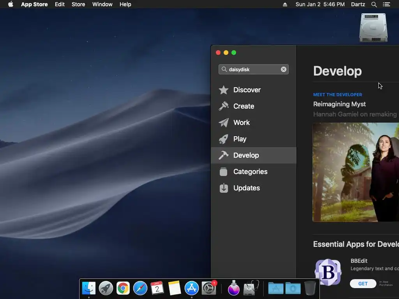Open Notification Center list icon
Image resolution: width=399 pixels, height=299 pixels.
click(x=387, y=4)
